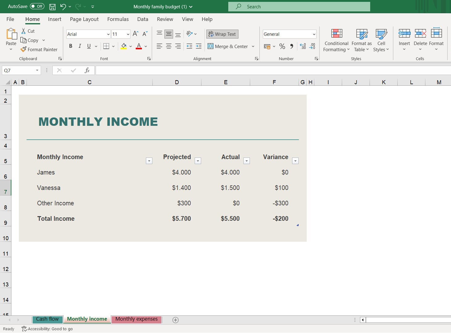Apply the Percent number style
Image resolution: width=451 pixels, height=333 pixels.
(282, 46)
